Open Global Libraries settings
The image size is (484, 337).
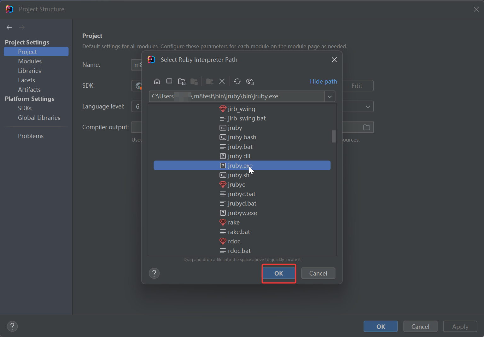(x=39, y=118)
